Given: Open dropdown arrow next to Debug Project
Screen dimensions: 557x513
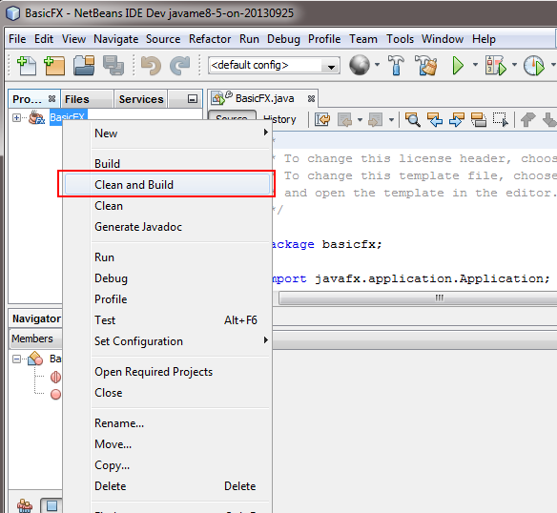Looking at the screenshot, I should tap(514, 65).
